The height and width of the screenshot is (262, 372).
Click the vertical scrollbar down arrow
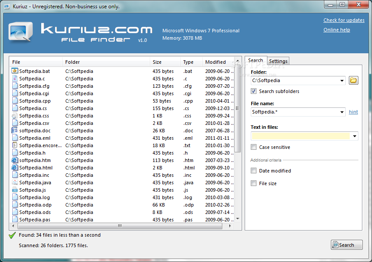[x=238, y=219]
